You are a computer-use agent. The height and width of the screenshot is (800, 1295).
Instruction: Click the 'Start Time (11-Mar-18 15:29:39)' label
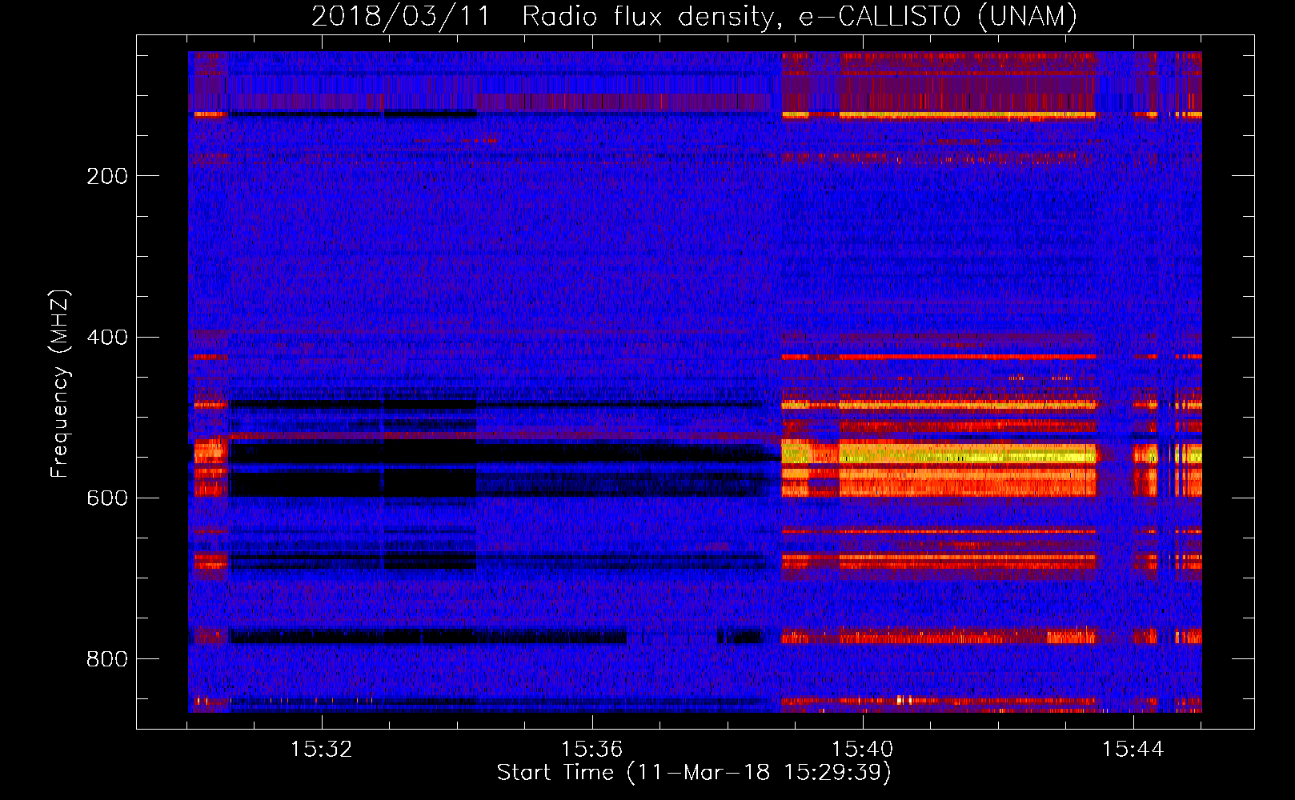694,773
